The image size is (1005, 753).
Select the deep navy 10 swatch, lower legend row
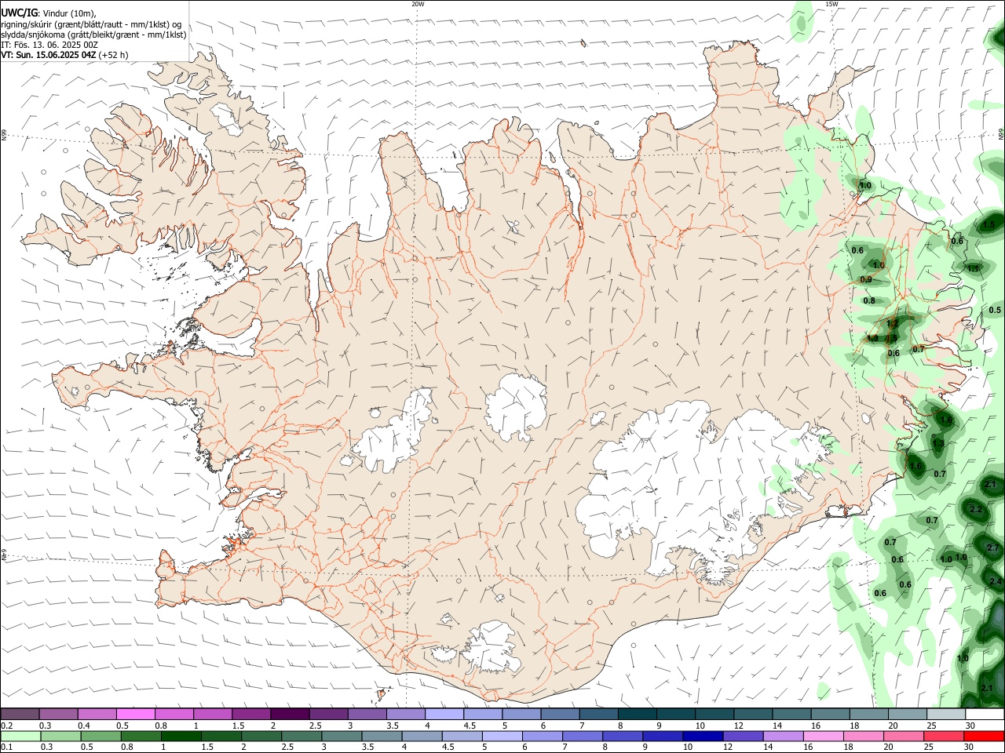tap(703, 736)
